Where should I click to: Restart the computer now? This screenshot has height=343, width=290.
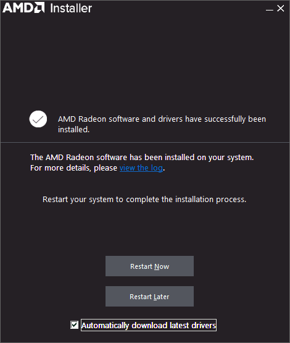(x=149, y=266)
